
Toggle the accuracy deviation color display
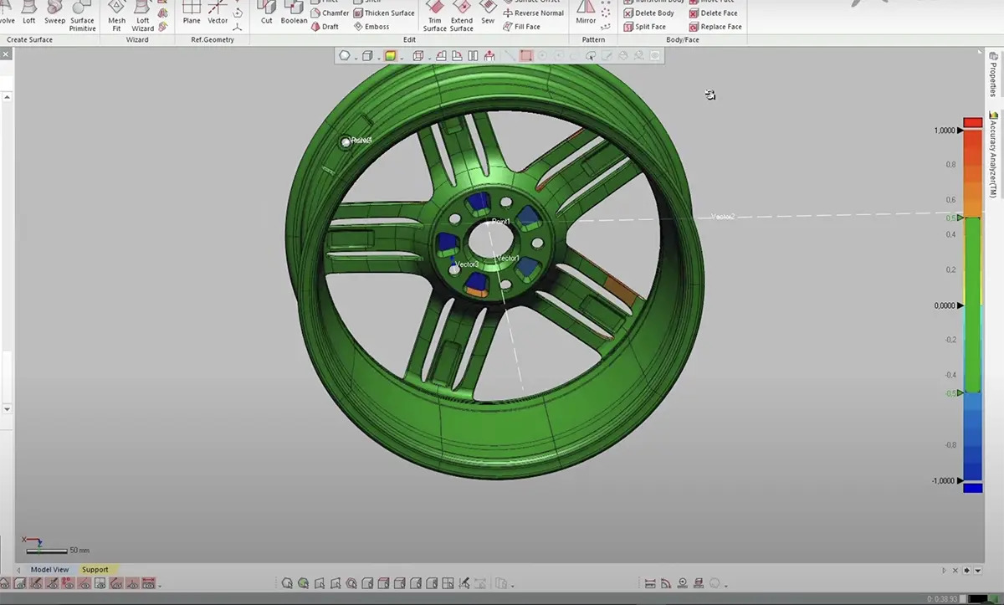(x=390, y=56)
